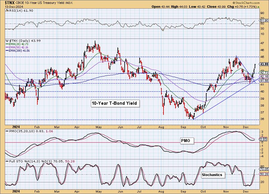Click the 38 price axis label
This screenshot has width=269, height=194.
[262, 106]
